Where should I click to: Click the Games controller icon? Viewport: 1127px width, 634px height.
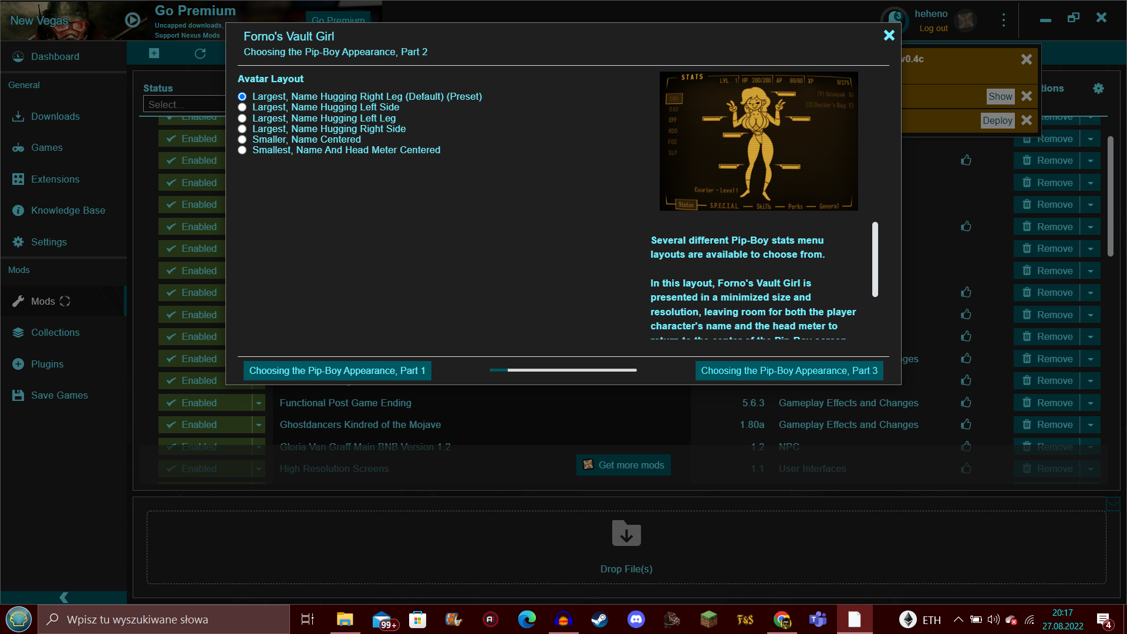[18, 148]
